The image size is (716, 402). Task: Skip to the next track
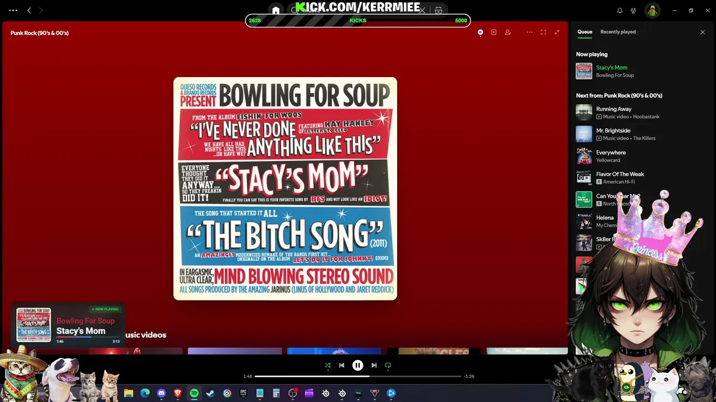[374, 365]
